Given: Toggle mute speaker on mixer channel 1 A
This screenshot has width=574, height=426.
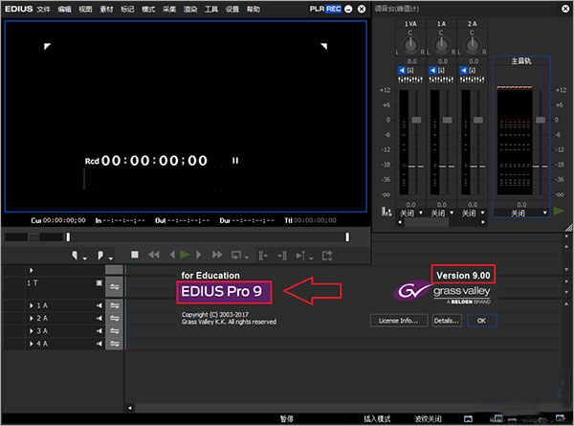Looking at the screenshot, I should coord(433,70).
